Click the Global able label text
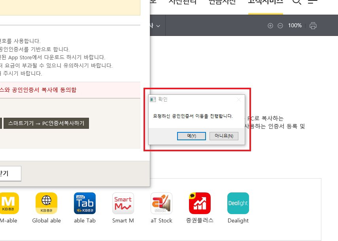Viewport: 338px width, 241px height. pyautogui.click(x=46, y=220)
